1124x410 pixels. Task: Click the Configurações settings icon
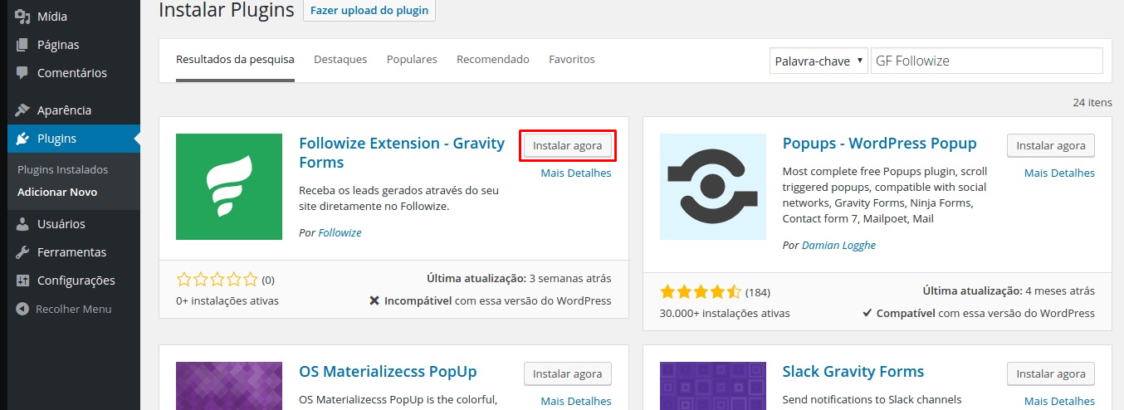click(22, 281)
